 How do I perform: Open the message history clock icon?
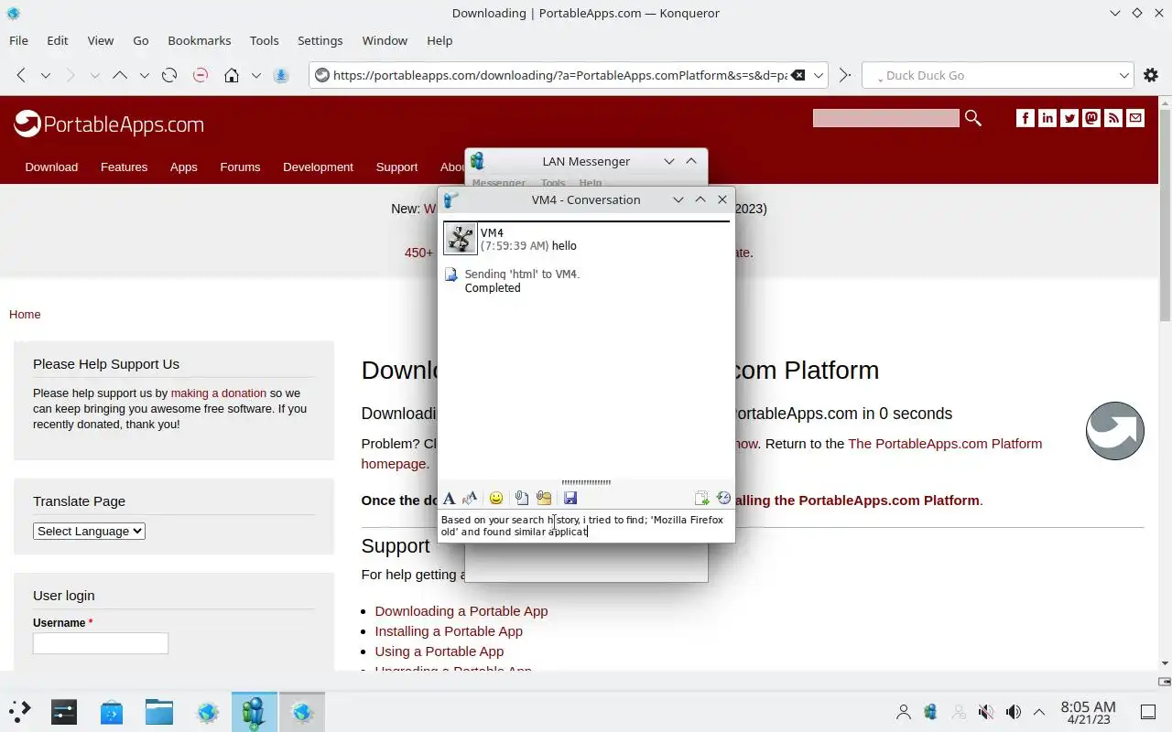click(x=723, y=498)
